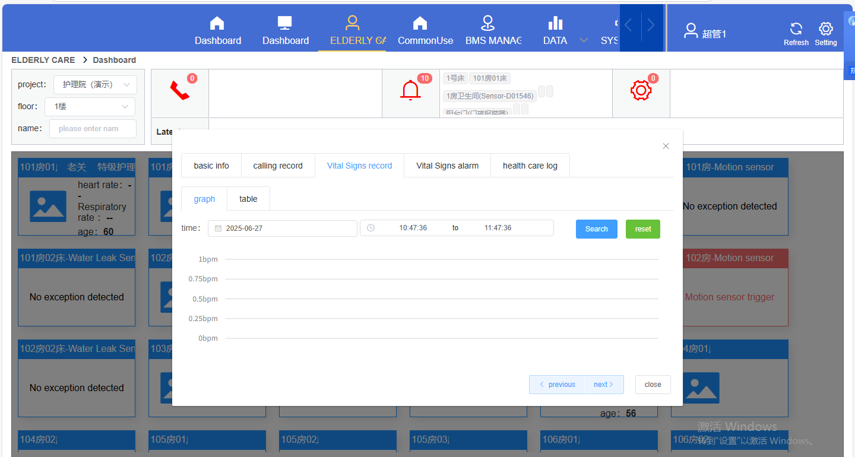This screenshot has height=457, width=855.
Task: Click the blue Search button
Action: point(597,229)
